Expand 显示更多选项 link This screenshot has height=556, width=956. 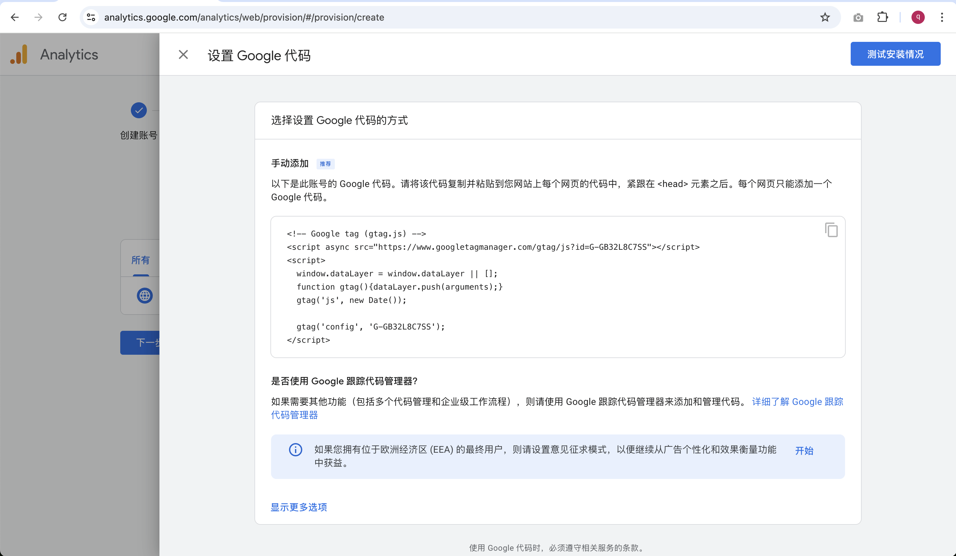(299, 507)
